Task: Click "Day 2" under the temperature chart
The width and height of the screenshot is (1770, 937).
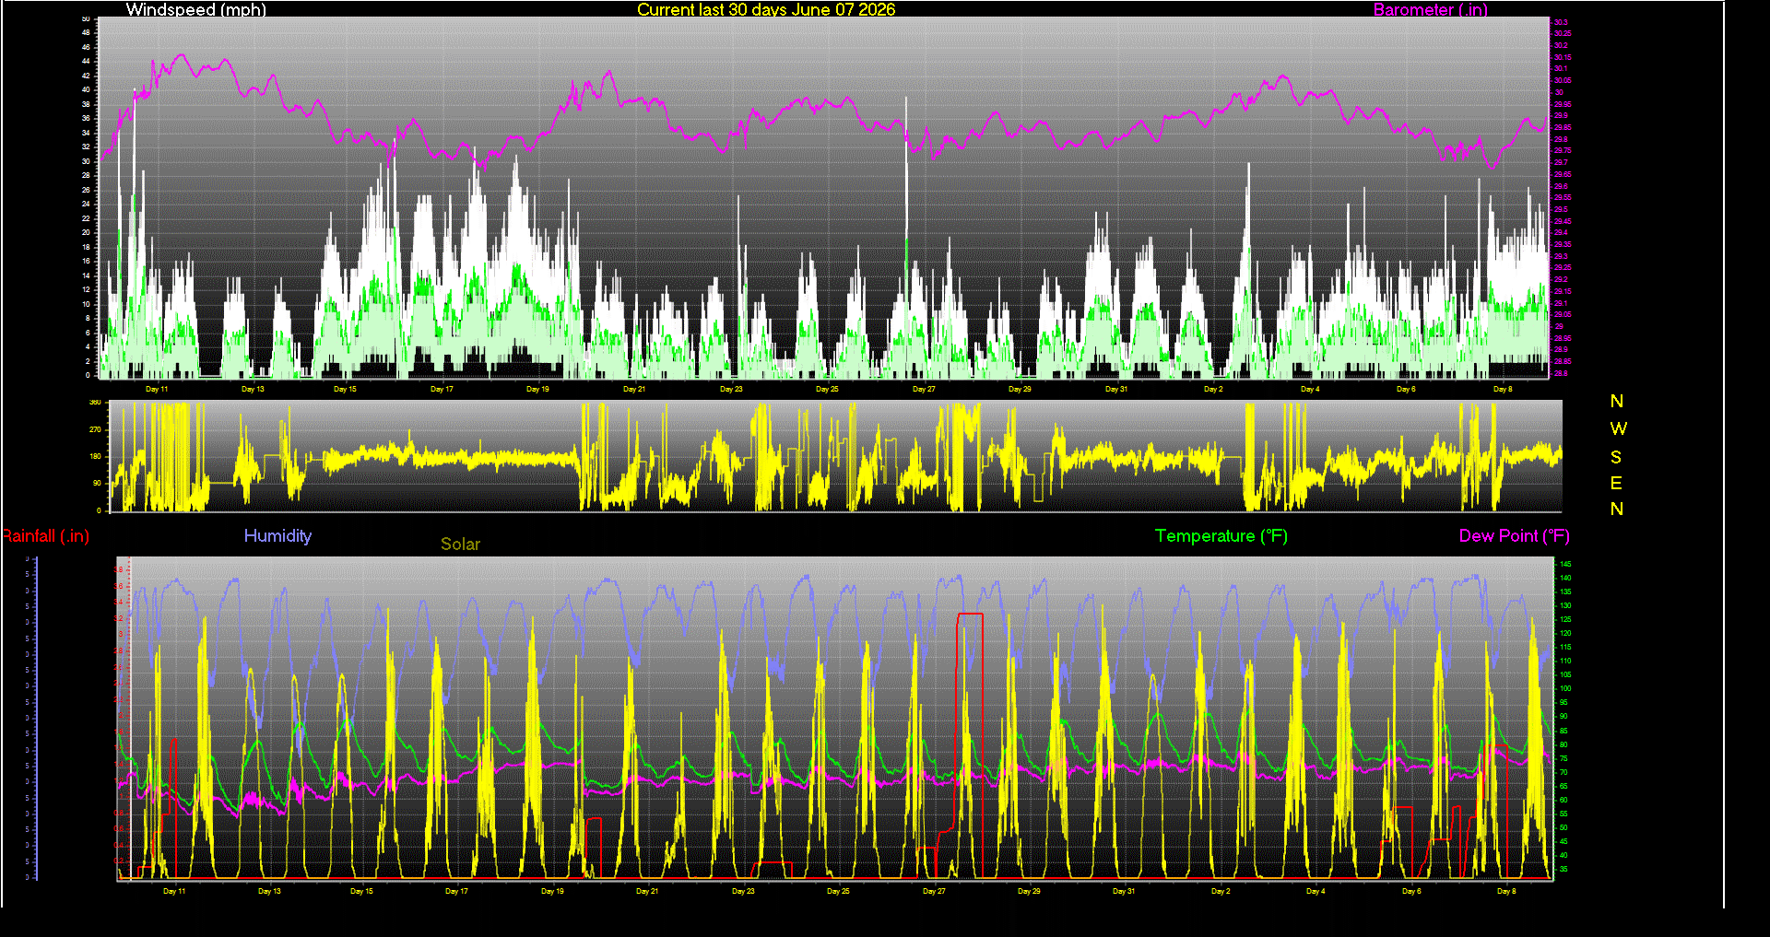Action: coord(1221,892)
